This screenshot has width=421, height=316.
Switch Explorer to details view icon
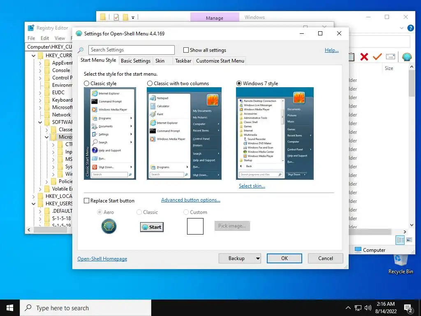pos(400,240)
